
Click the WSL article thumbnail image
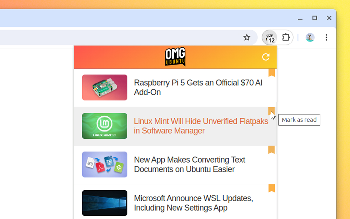104,203
